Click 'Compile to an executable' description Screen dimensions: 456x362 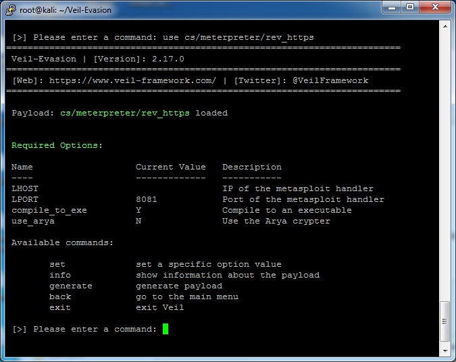click(287, 210)
